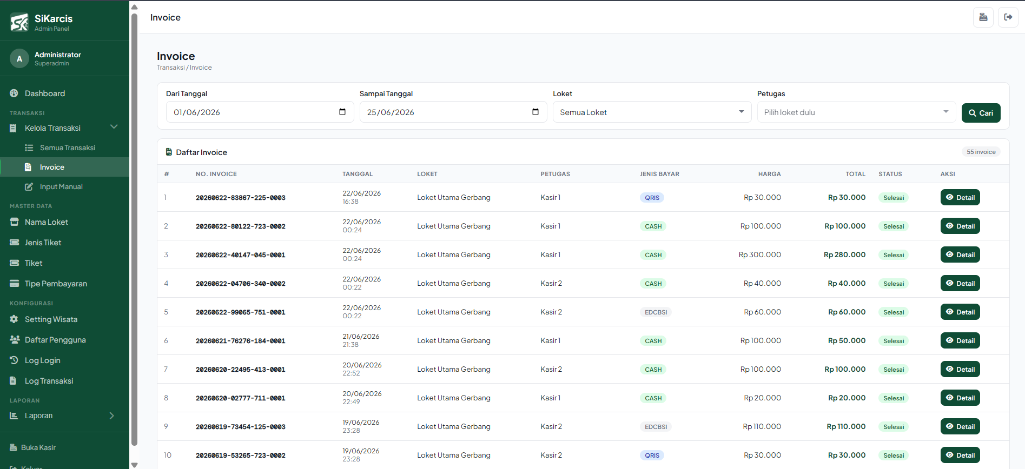Open calendar picker for Sampai Tanggal
This screenshot has height=469, width=1025.
[535, 112]
